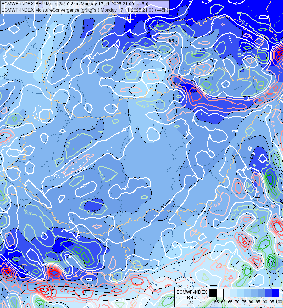Click the "95" contour label on the map
Viewport: 283px width, 308px height.
coord(192,91)
